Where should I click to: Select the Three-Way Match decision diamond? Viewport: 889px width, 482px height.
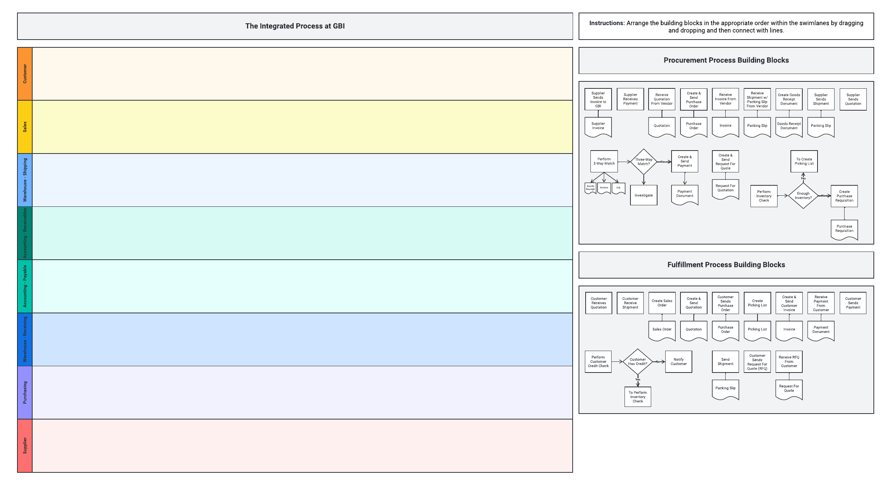point(643,162)
